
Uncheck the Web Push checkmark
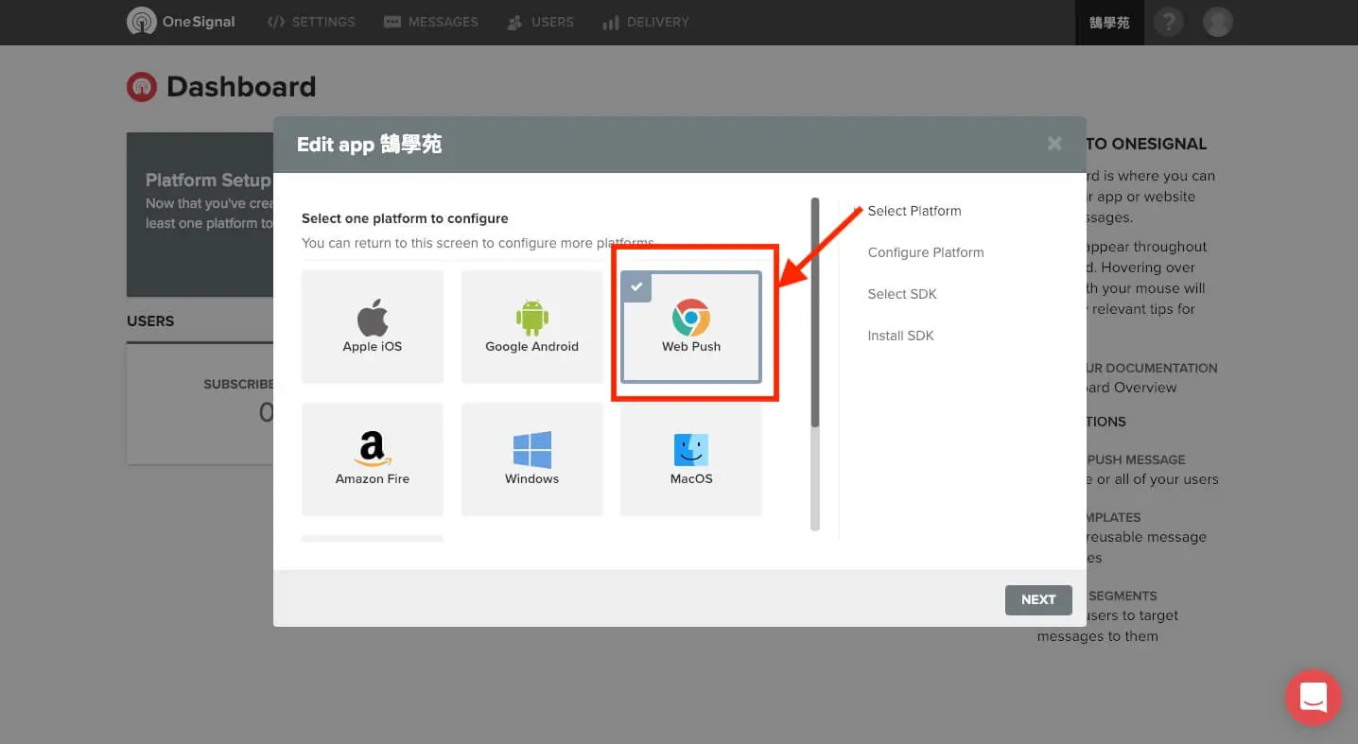click(x=636, y=286)
